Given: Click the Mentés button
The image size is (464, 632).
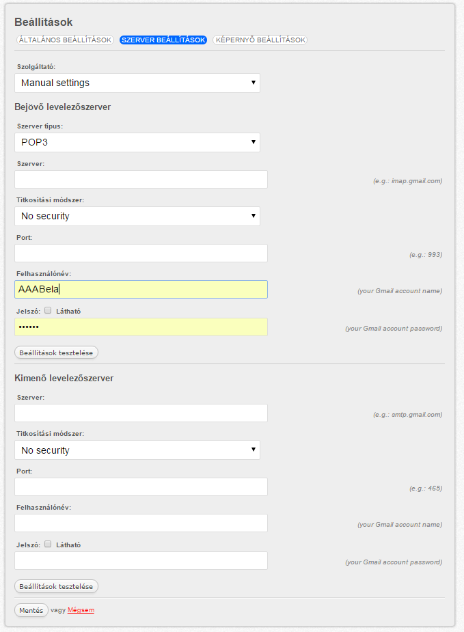Looking at the screenshot, I should [31, 610].
